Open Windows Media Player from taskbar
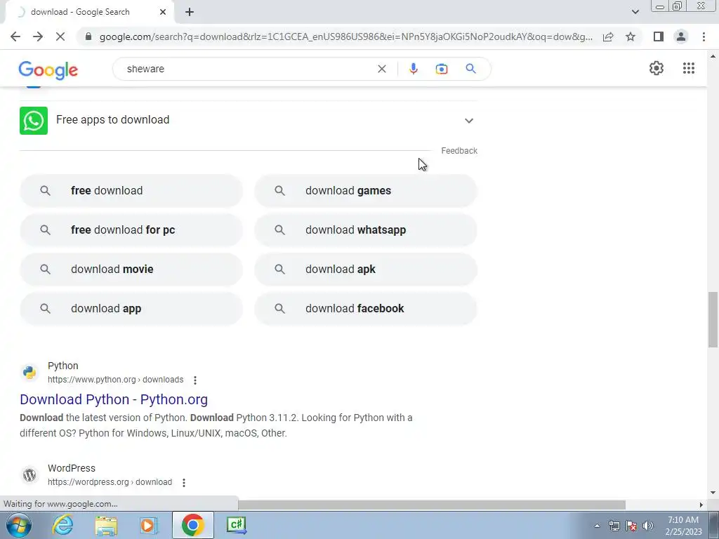Viewport: 719px width, 539px height. (149, 525)
